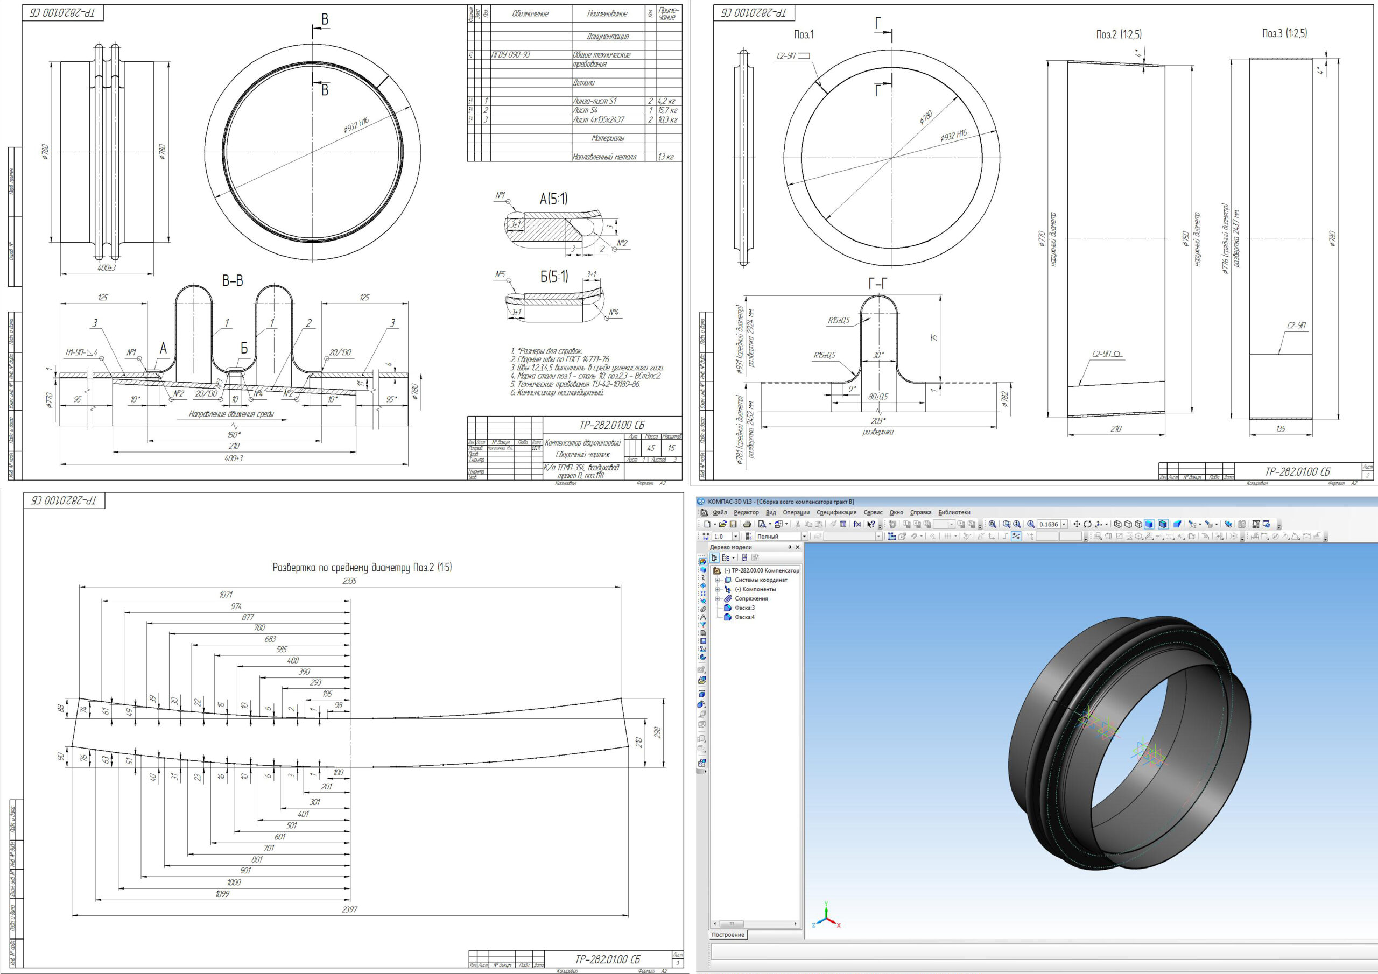This screenshot has width=1378, height=974.
Task: Click the Rebuild model icon
Action: coord(1267,525)
